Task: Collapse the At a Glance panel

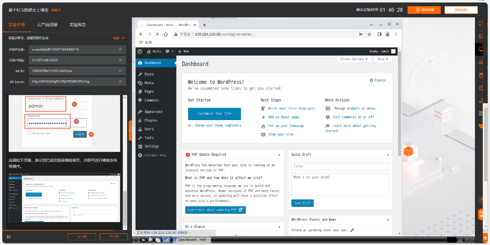Action: (279, 227)
